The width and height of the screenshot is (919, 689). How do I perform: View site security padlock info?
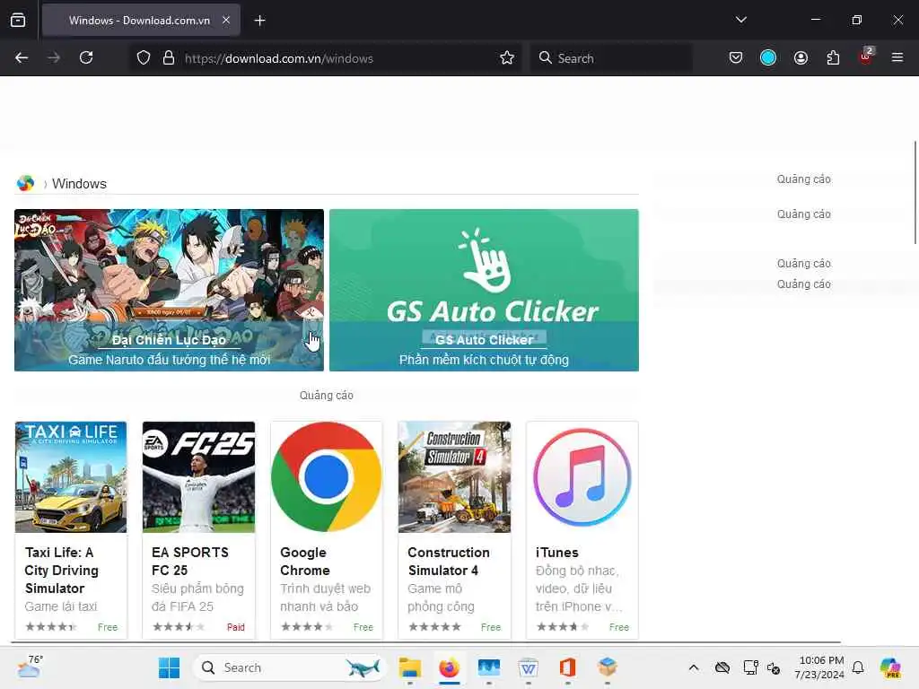click(x=169, y=57)
